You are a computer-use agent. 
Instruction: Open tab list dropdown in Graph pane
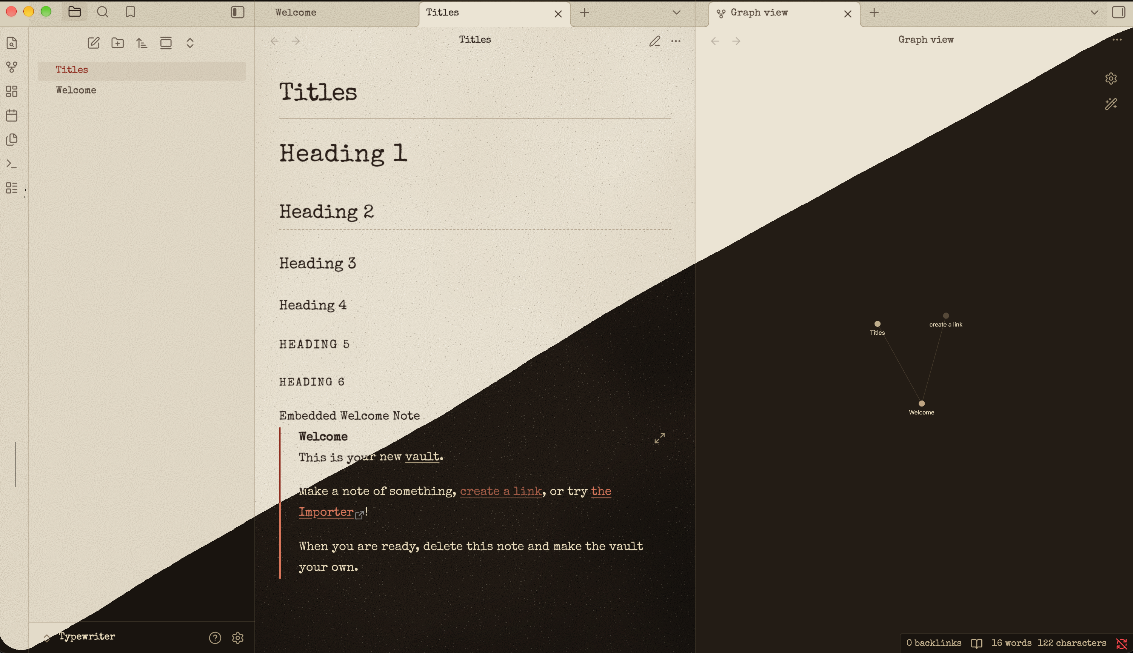[1095, 12]
